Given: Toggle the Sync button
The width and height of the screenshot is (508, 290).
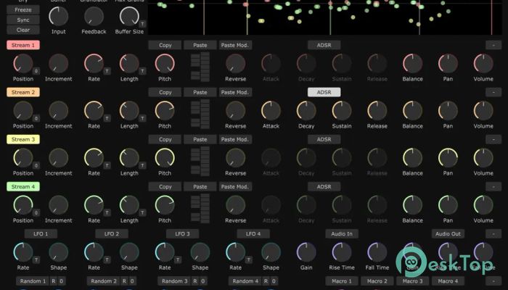Looking at the screenshot, I should [x=23, y=20].
